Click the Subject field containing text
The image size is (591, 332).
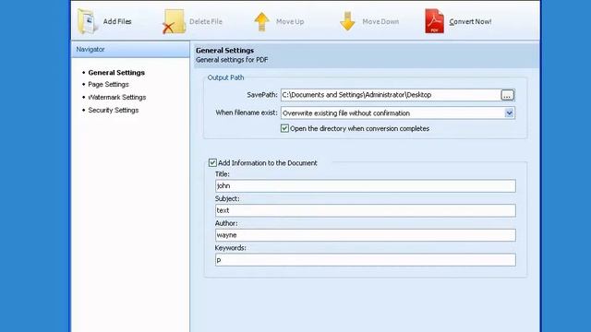(x=366, y=210)
